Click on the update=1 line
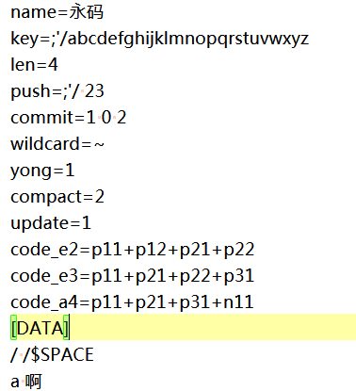 click(51, 223)
